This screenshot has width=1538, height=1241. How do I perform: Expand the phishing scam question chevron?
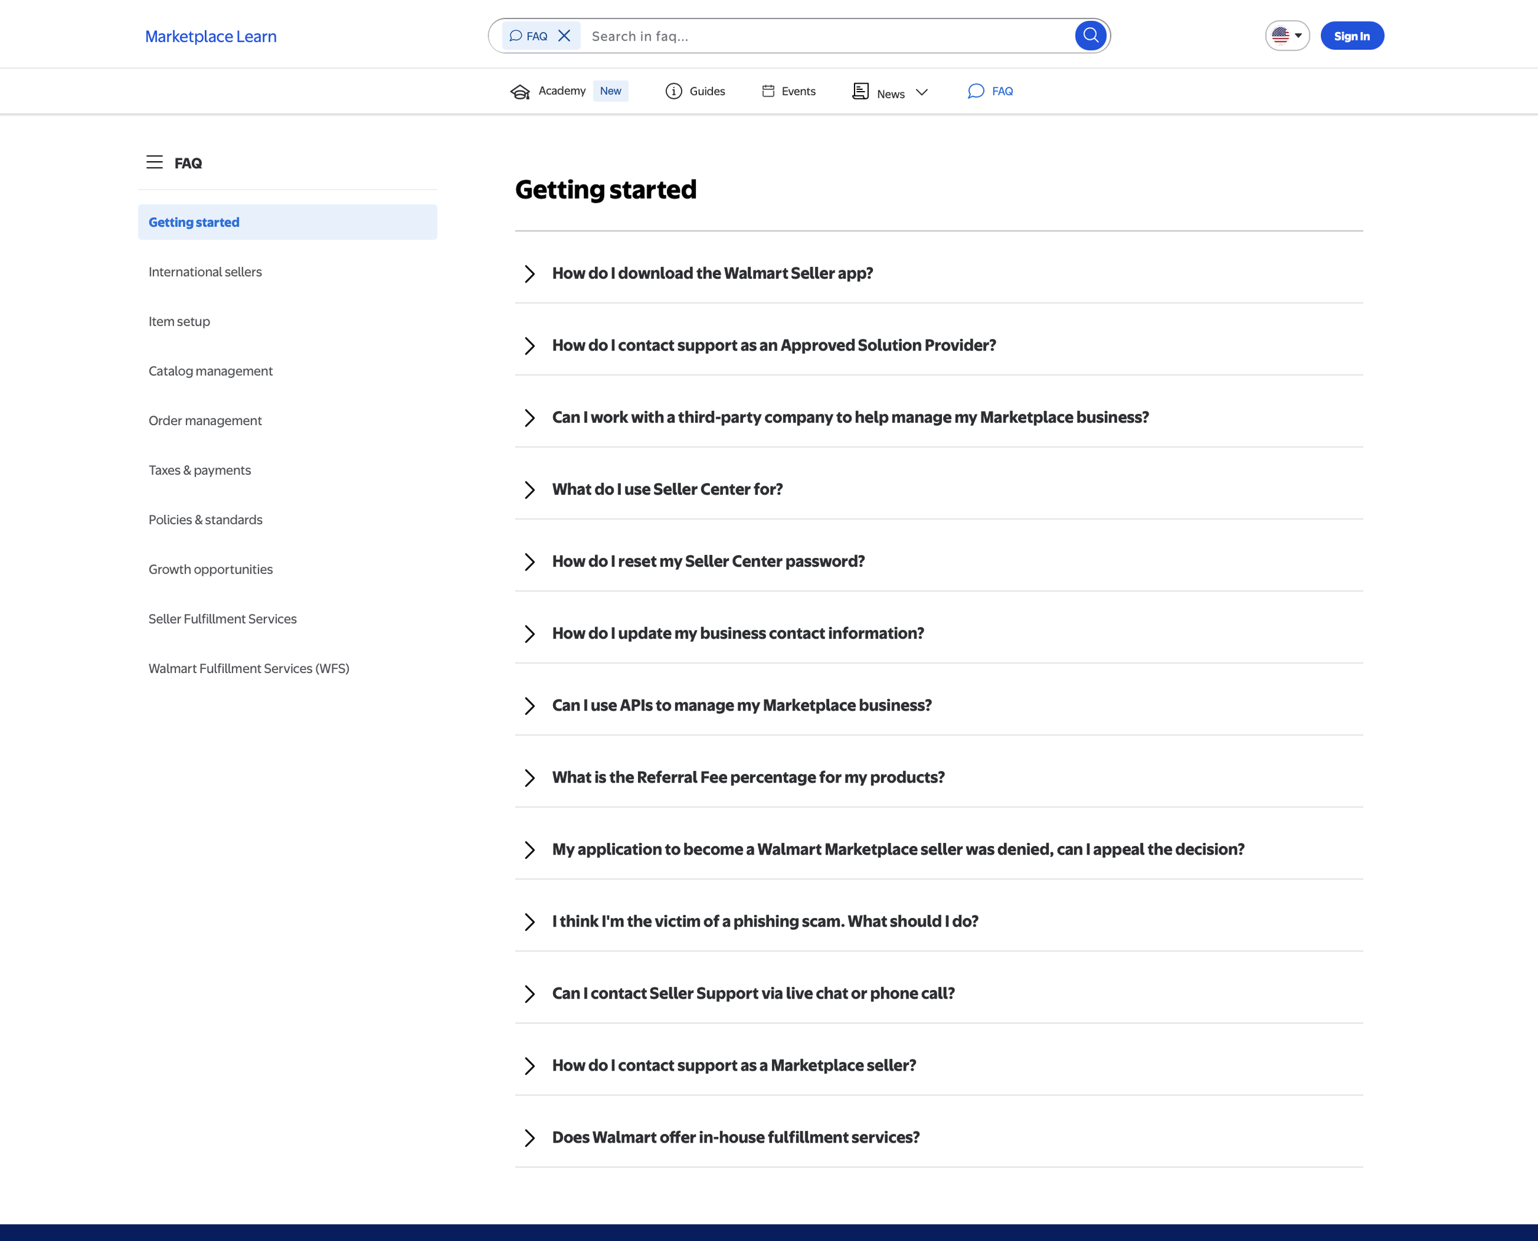[x=530, y=922]
